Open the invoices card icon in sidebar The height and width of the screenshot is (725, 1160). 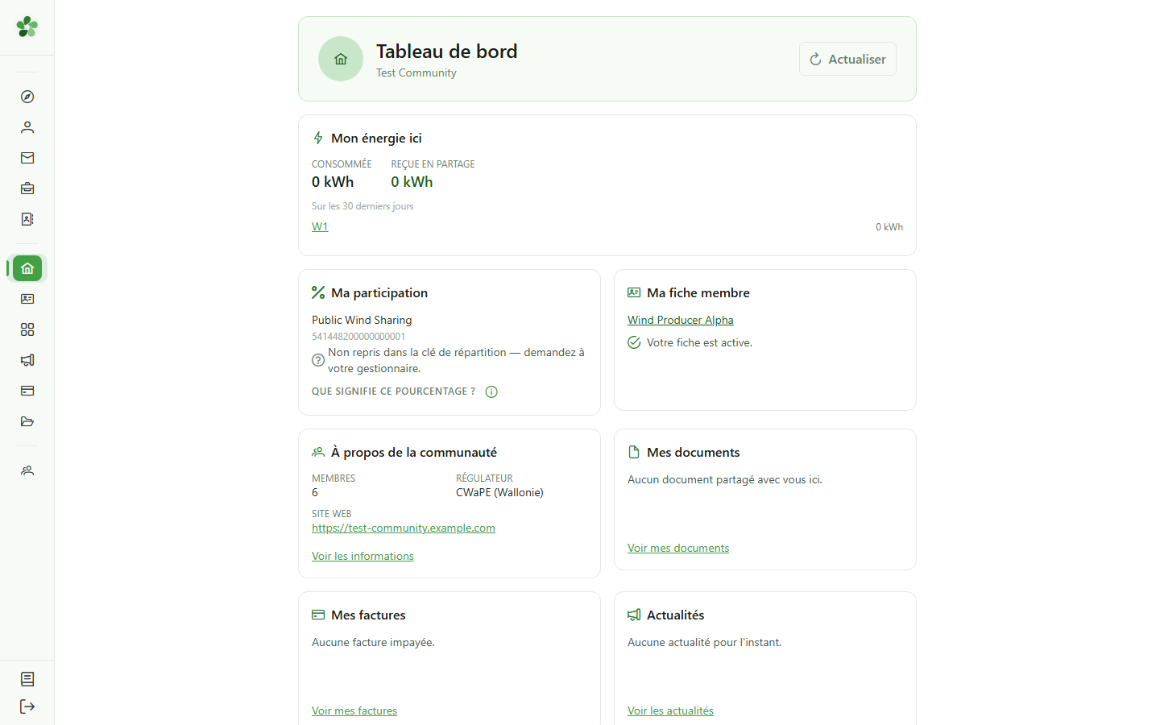pyautogui.click(x=27, y=391)
